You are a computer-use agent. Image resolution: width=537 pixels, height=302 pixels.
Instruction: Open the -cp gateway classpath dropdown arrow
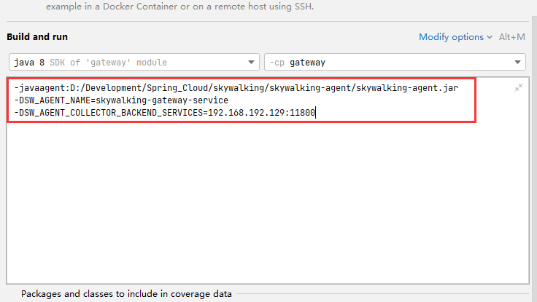[x=517, y=62]
